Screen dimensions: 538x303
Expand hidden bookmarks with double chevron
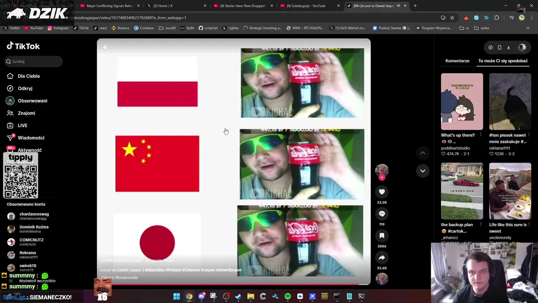[x=528, y=28]
